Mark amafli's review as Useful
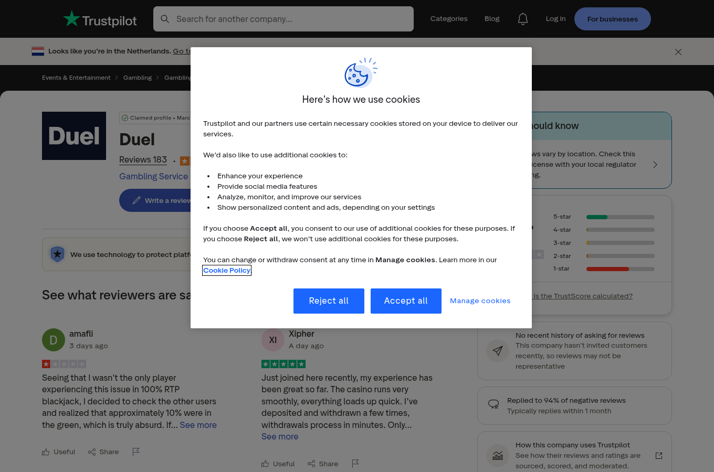The width and height of the screenshot is (714, 472). (x=59, y=452)
